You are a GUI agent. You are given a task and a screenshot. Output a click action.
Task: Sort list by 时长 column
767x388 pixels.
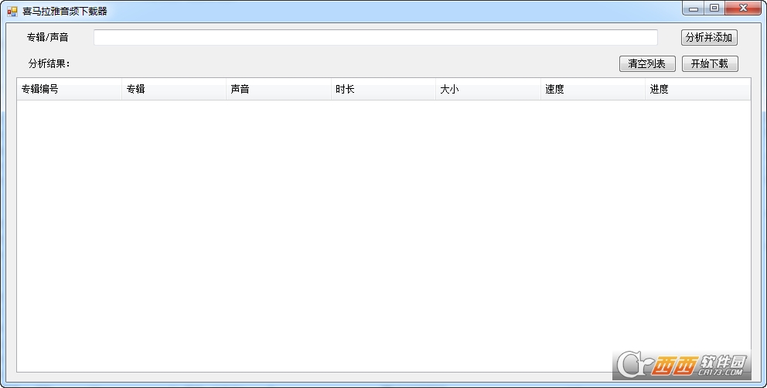tap(383, 89)
